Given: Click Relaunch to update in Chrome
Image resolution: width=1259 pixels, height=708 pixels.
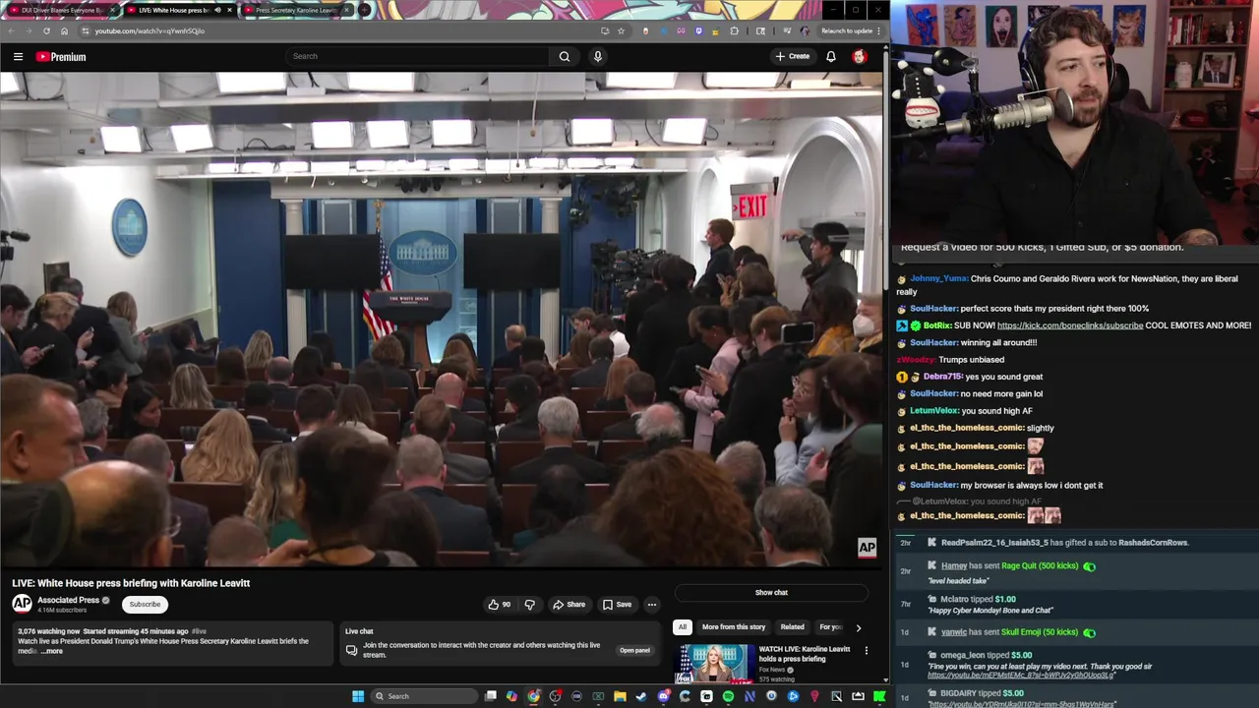Looking at the screenshot, I should 846,30.
